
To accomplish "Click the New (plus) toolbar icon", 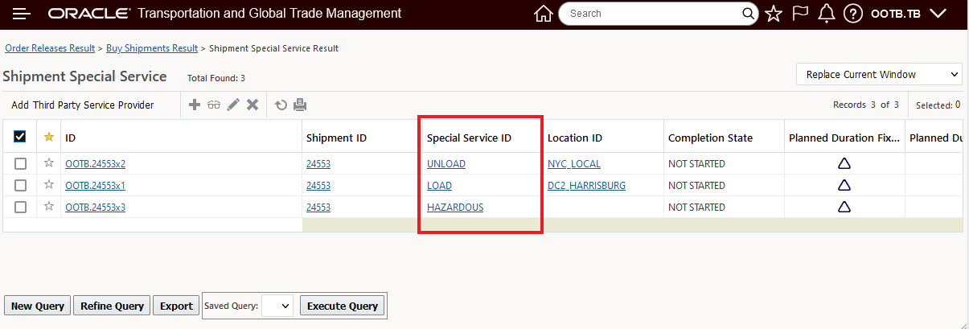I will (x=195, y=105).
